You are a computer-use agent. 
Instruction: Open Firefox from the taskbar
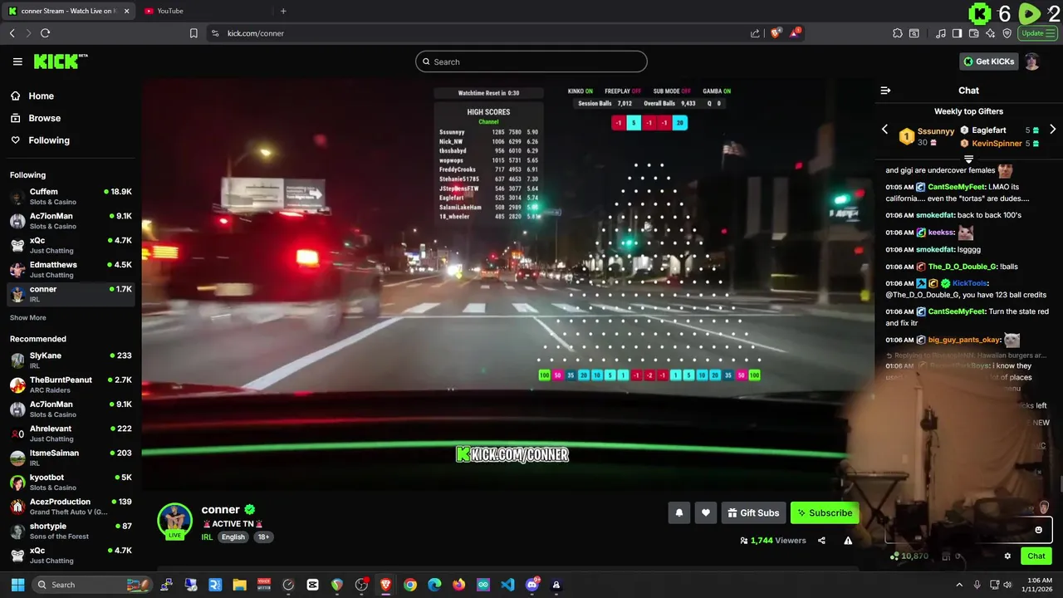(x=459, y=585)
